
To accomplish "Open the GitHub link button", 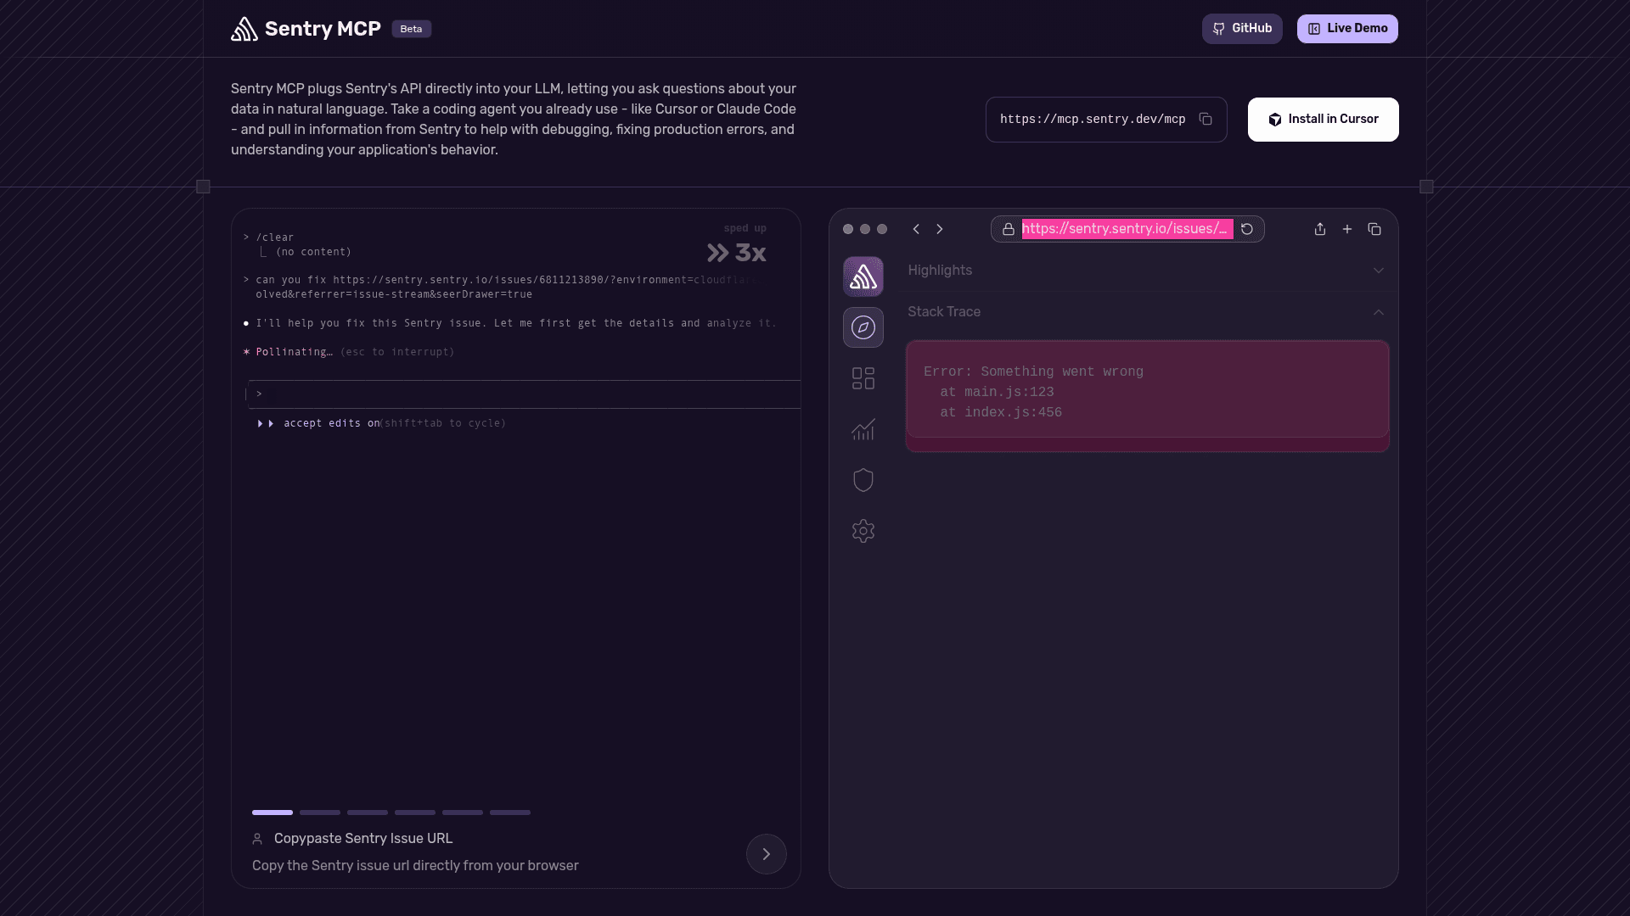I will pyautogui.click(x=1242, y=29).
